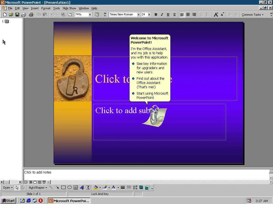Click the Free Rotate tool
Viewport: 273px width, 204px height.
[23, 188]
